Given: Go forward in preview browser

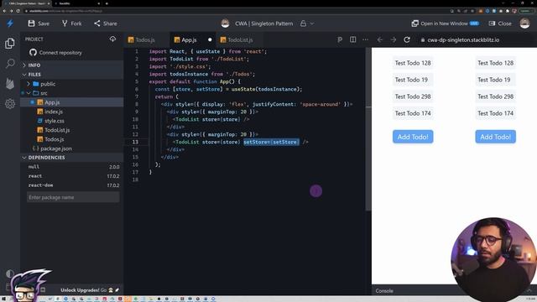Looking at the screenshot, I should [x=394, y=39].
